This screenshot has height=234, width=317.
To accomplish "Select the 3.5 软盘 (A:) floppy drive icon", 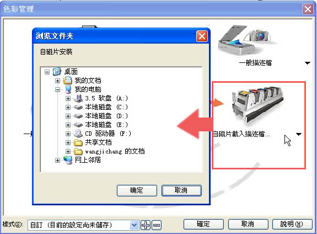I will tap(78, 99).
